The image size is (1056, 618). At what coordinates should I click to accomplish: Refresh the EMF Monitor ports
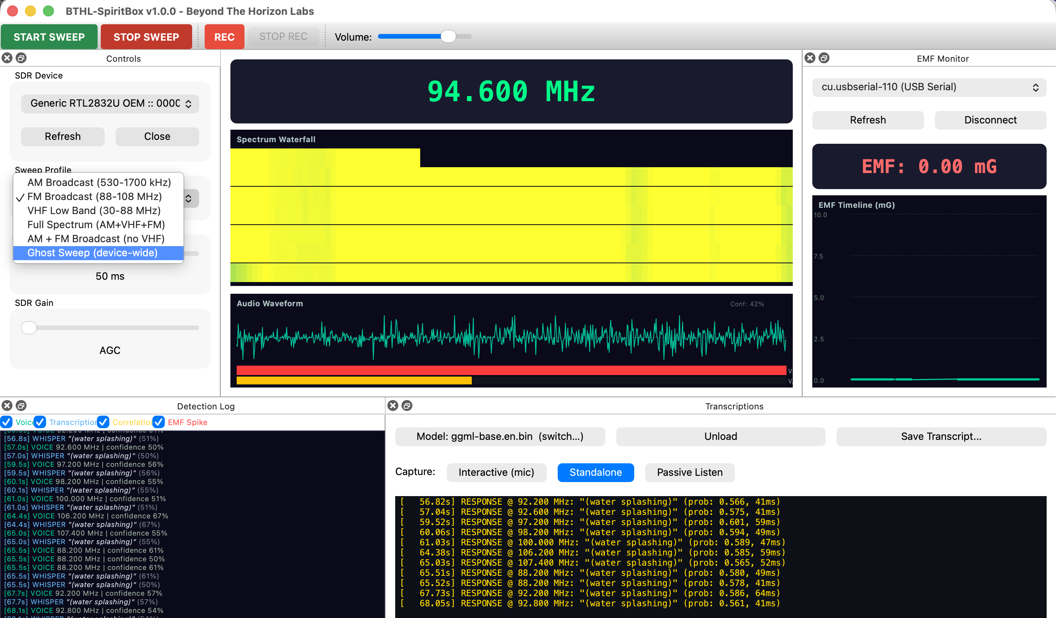(868, 120)
